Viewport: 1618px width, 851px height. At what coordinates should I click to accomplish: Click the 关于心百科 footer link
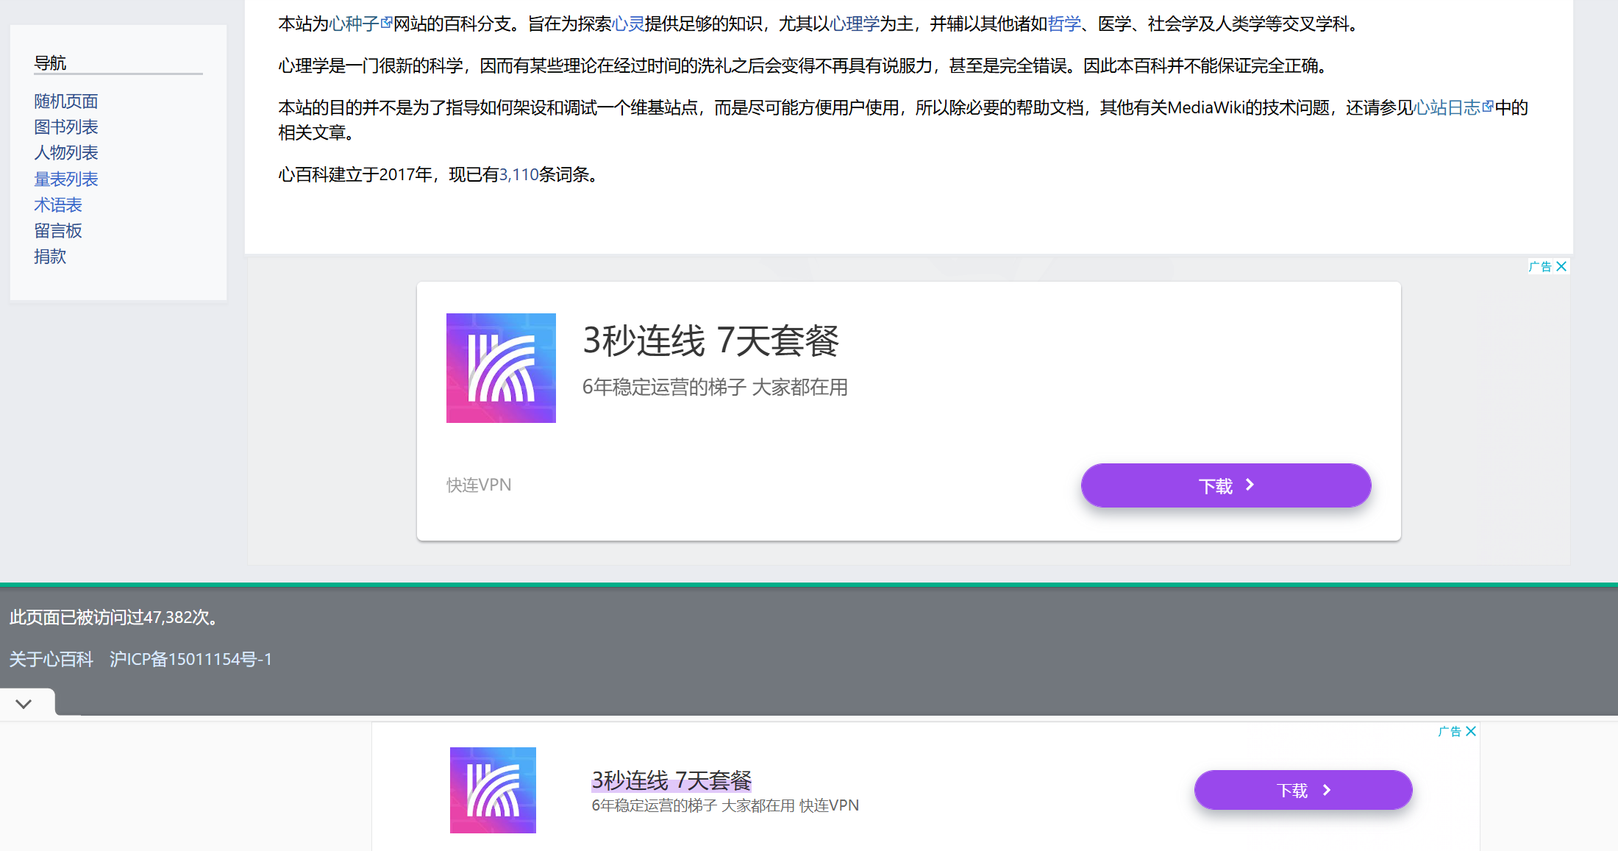coord(50,658)
